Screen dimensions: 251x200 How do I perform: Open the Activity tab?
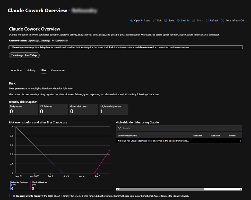31,70
